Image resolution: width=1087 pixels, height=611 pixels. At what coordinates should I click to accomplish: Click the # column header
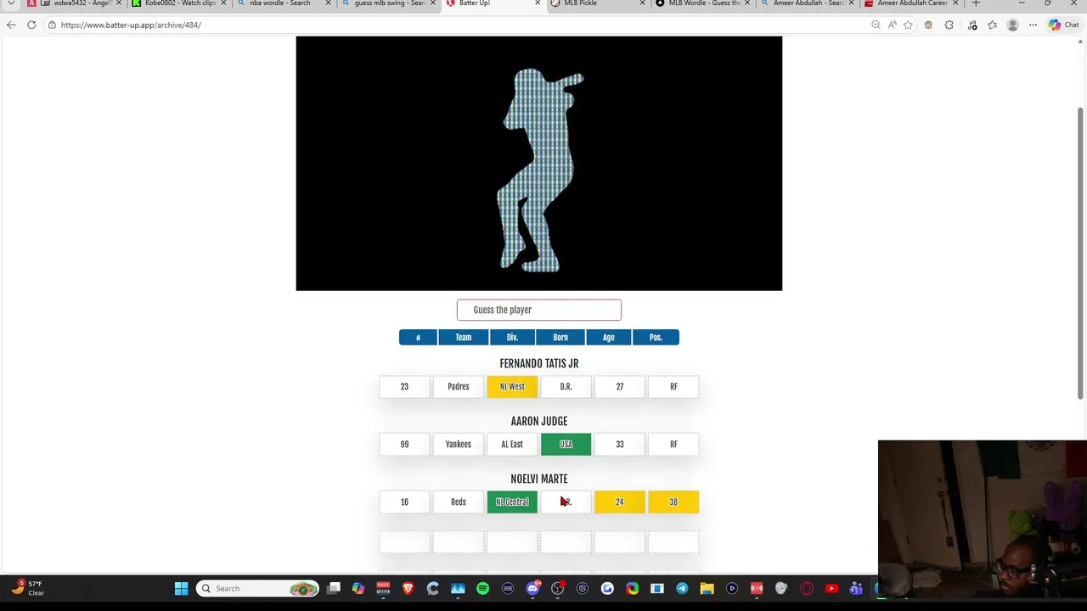tap(418, 338)
